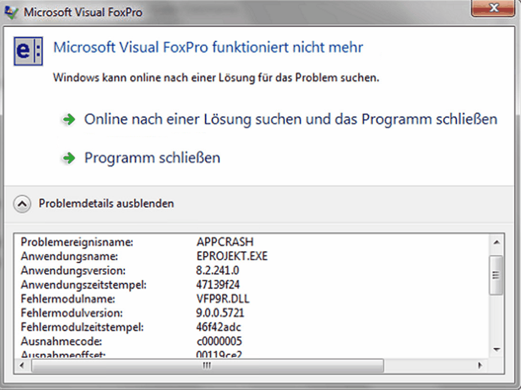This screenshot has height=390, width=521.
Task: Collapse details via round chevron button
Action: [22, 204]
